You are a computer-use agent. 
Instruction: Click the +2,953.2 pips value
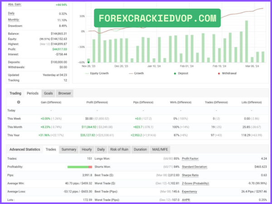coord(136,135)
